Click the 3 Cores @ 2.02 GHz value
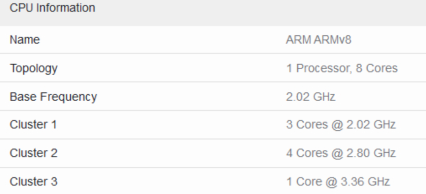 (x=341, y=125)
